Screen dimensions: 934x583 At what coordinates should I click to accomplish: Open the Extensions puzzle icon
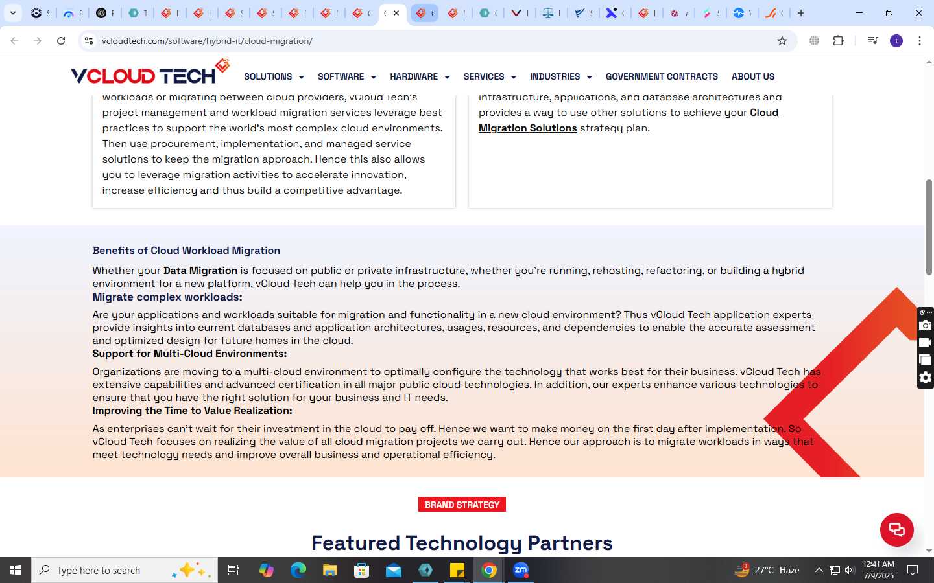tap(838, 41)
